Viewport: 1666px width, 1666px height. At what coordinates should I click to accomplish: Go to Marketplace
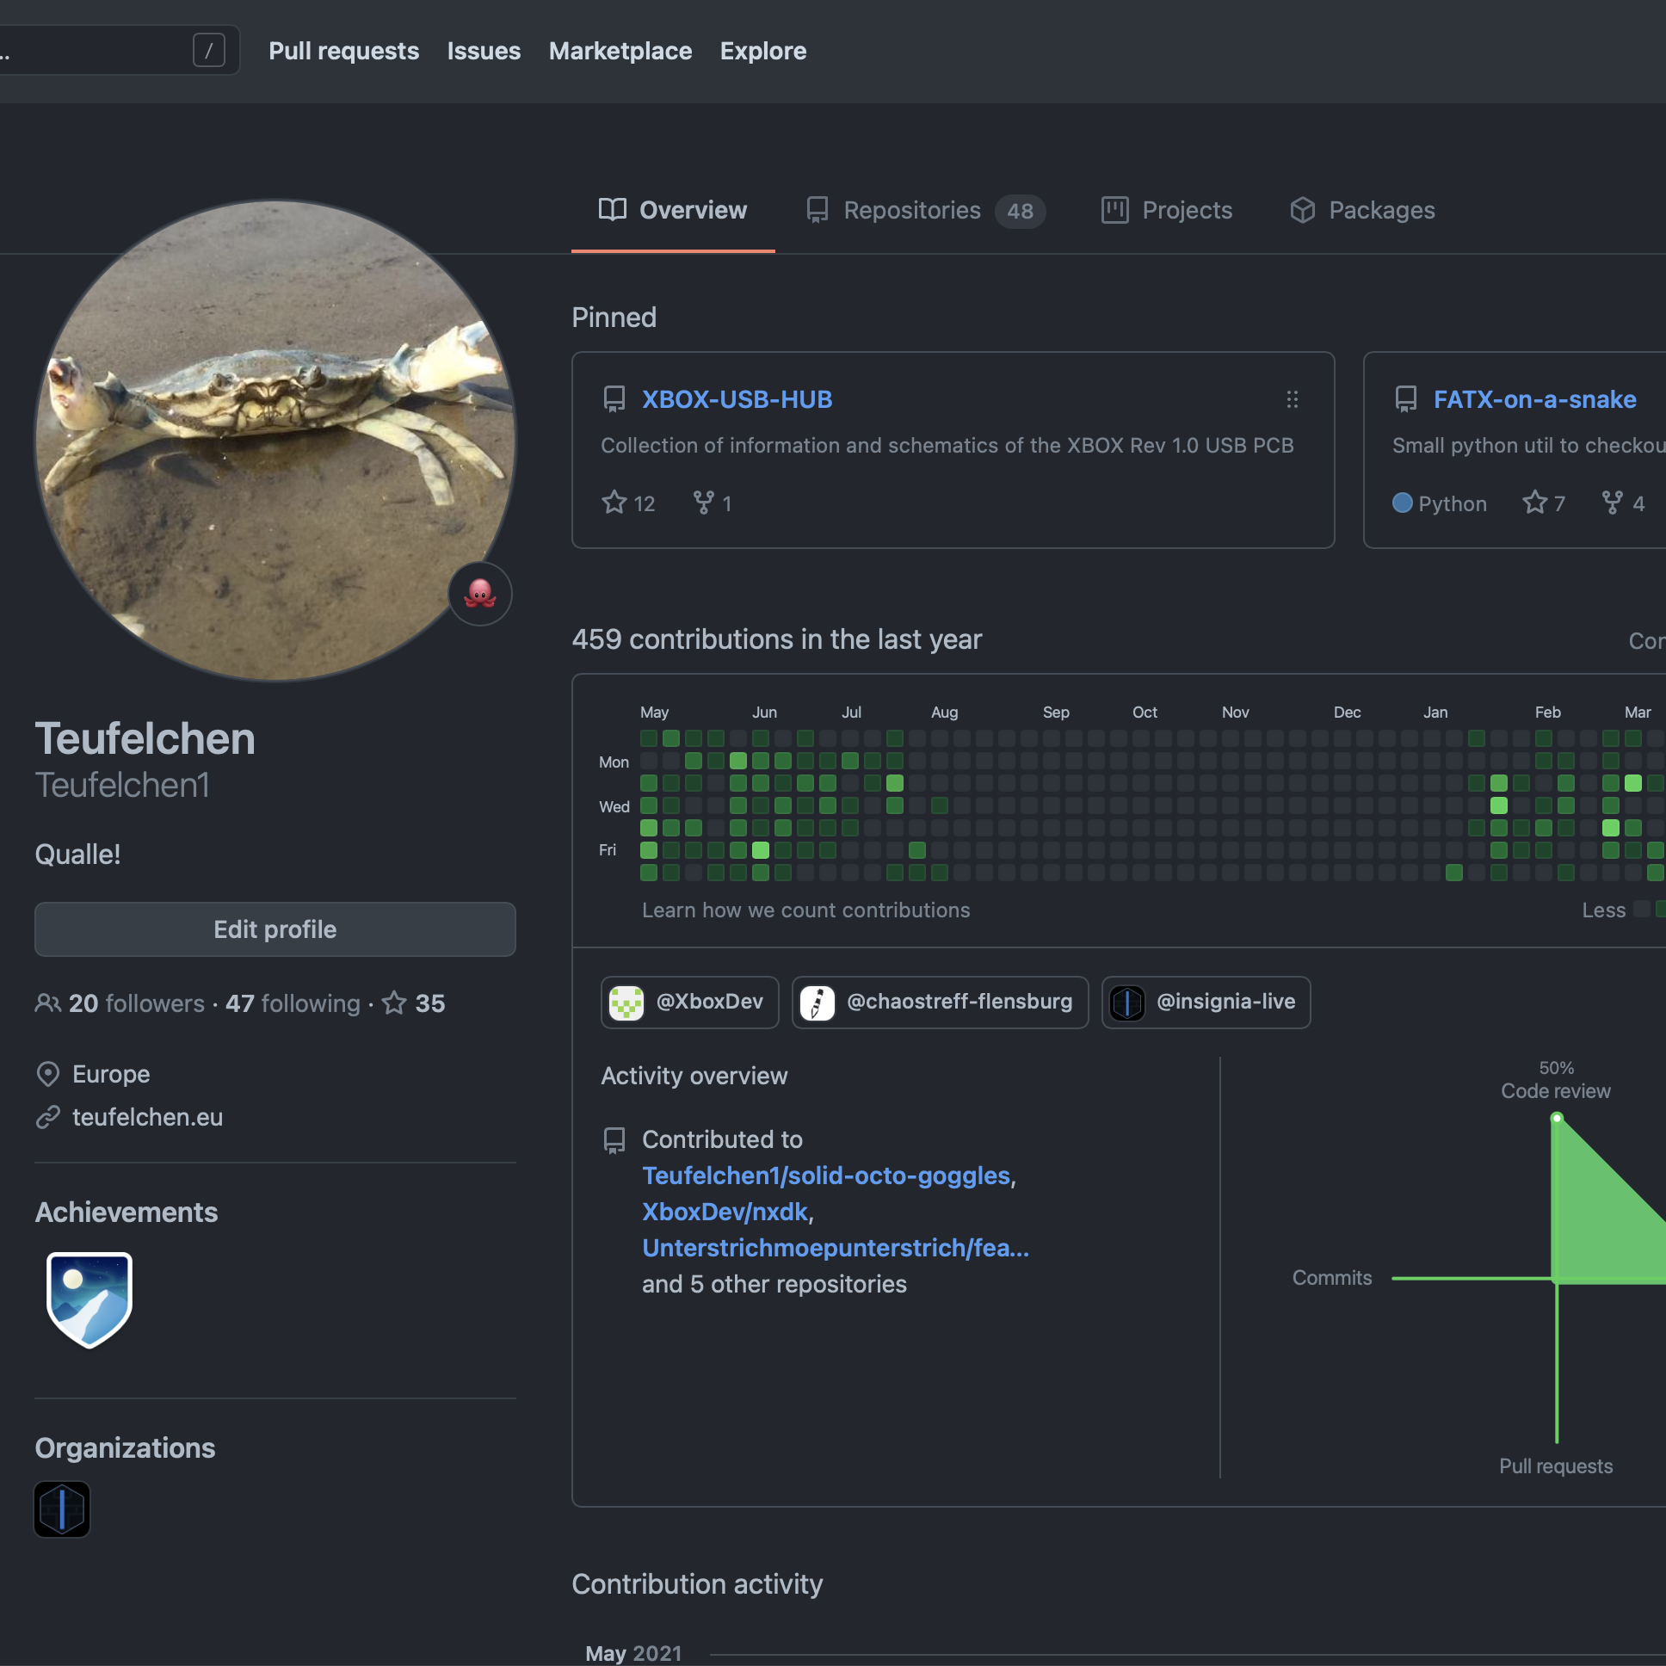tap(620, 51)
